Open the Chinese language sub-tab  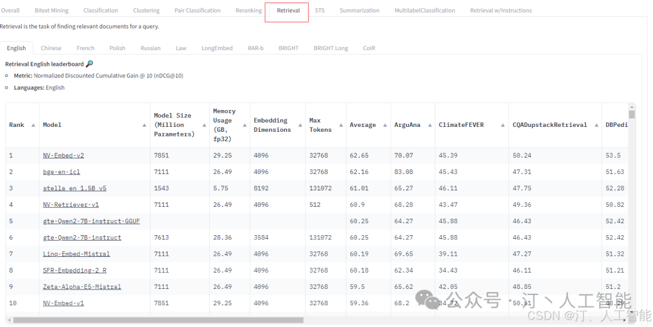(x=51, y=48)
